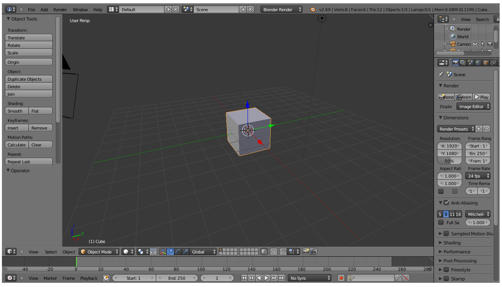Toggle Camera visibility eye in outliner

[x=475, y=44]
